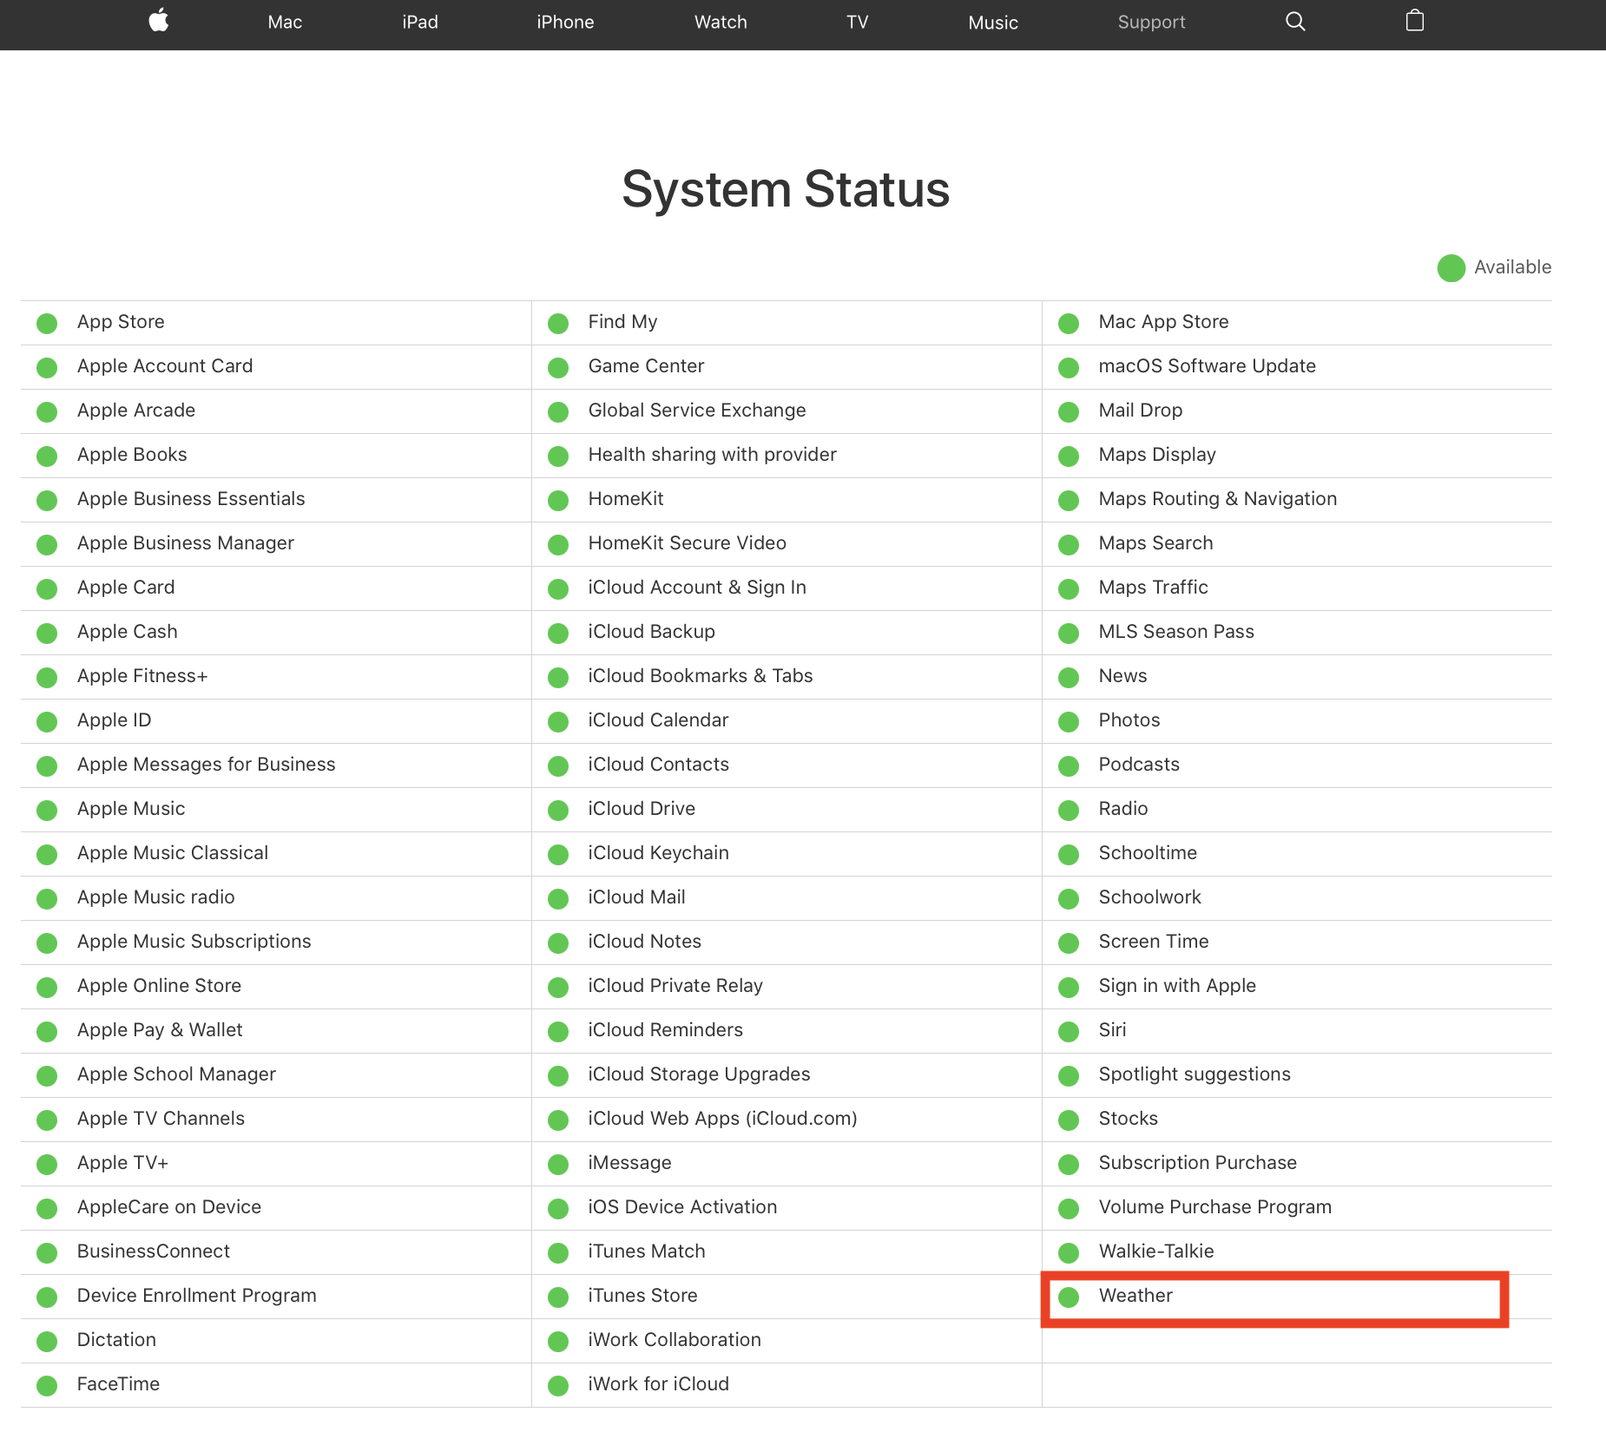Screen dimensions: 1606x1432
Task: Click the green dot beside FaceTime
Action: click(47, 1386)
